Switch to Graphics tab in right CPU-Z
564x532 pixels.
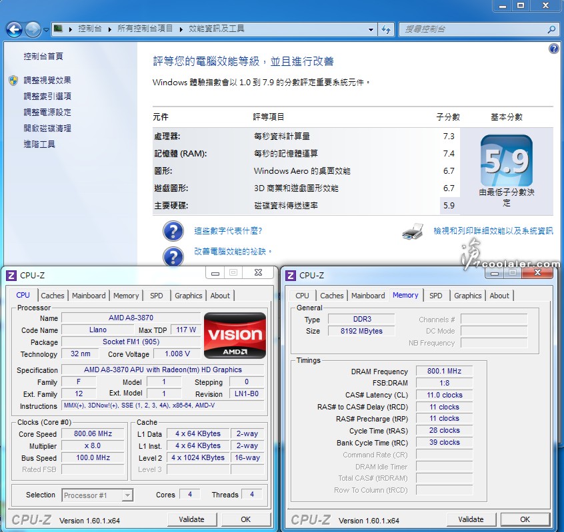(x=467, y=296)
